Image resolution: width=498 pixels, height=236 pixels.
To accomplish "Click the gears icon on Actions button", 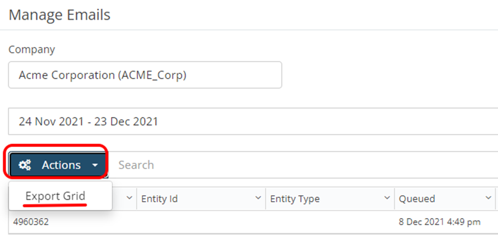I will pos(25,165).
